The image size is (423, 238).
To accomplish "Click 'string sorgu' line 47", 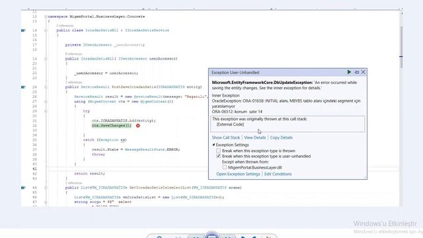I will [103, 202].
